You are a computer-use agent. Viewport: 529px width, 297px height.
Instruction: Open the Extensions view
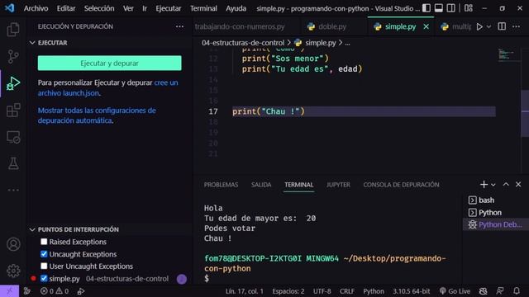click(13, 110)
